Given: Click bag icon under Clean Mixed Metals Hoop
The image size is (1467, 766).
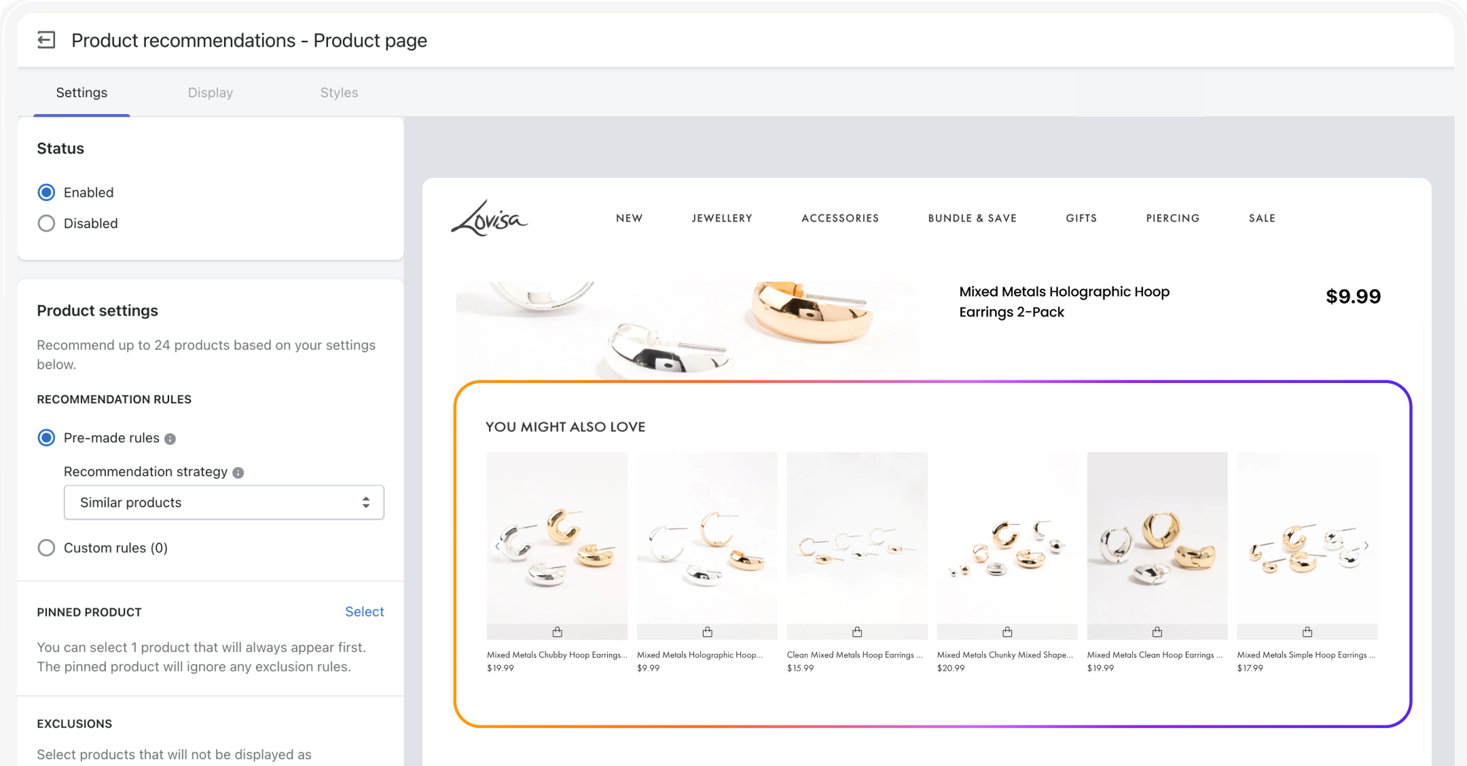Looking at the screenshot, I should point(857,632).
